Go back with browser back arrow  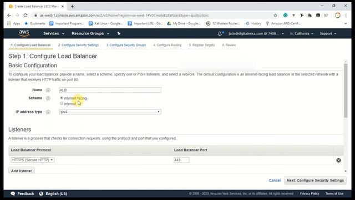[x=9, y=16]
